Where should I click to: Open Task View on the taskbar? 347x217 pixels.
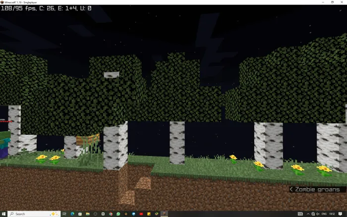64,214
